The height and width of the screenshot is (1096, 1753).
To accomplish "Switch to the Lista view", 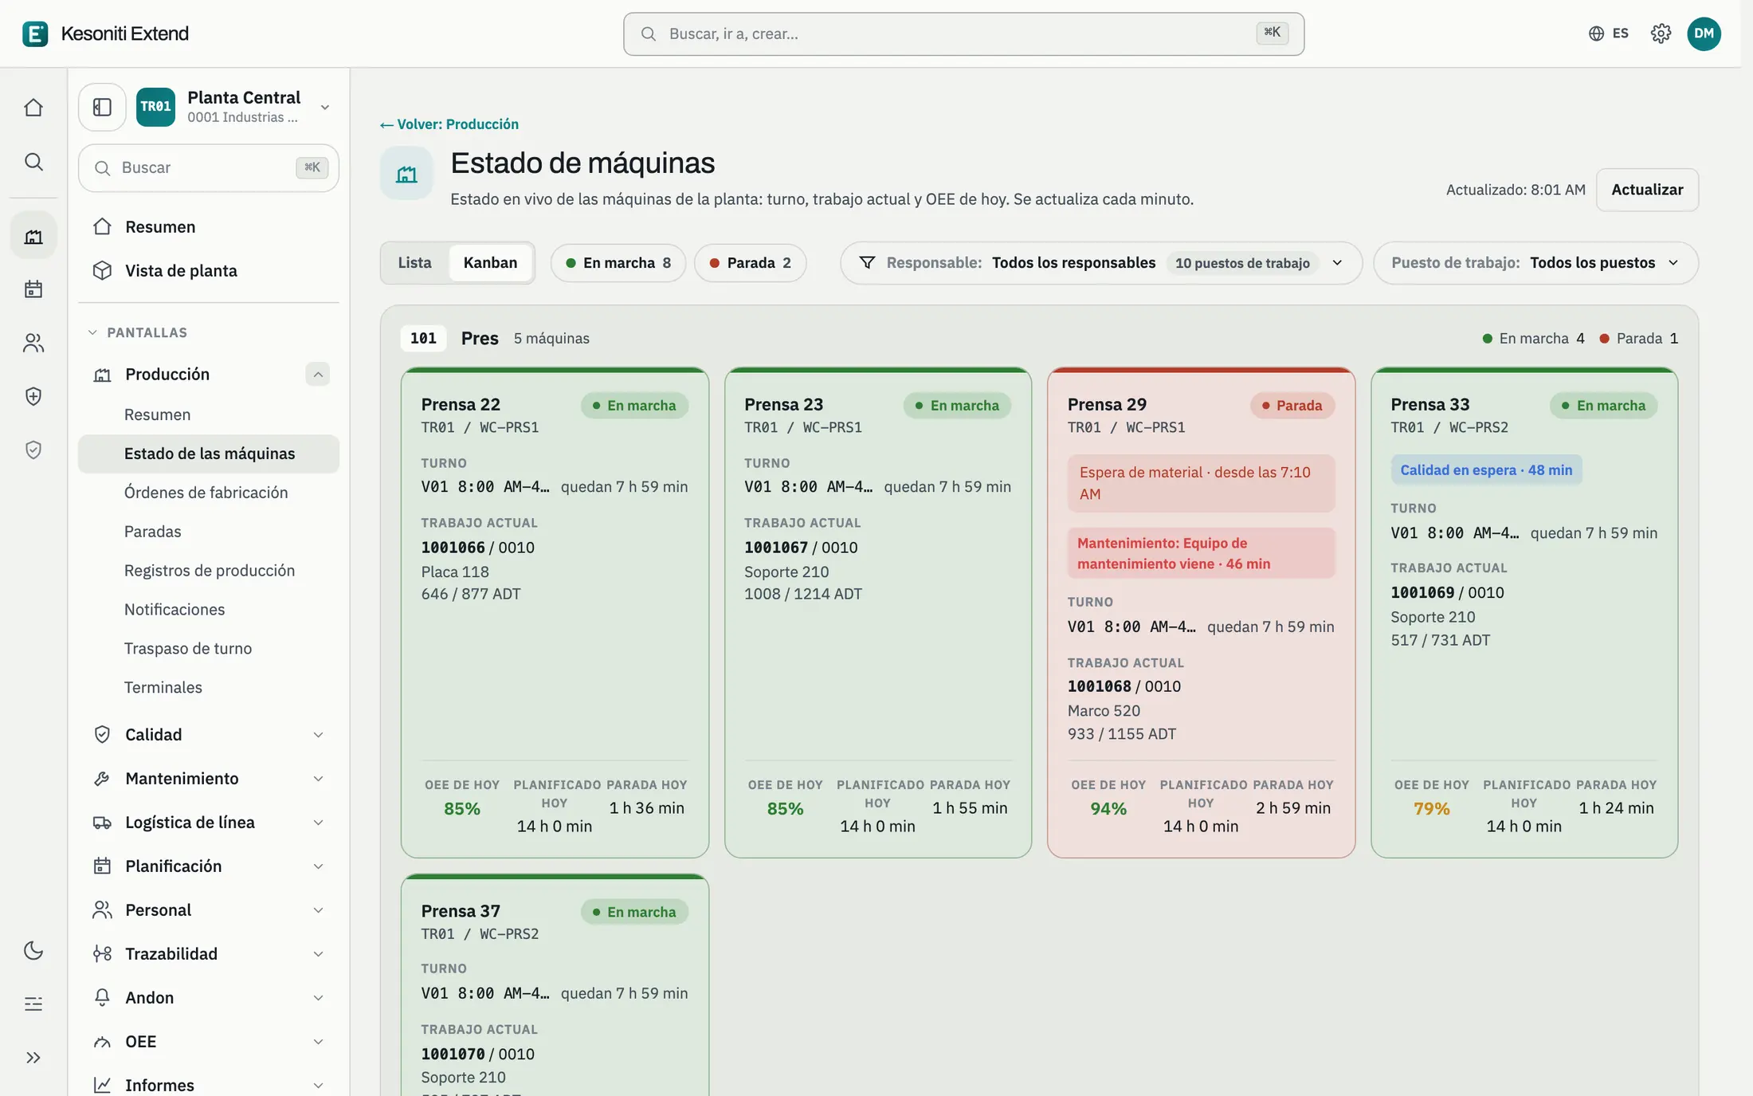I will click(x=414, y=262).
